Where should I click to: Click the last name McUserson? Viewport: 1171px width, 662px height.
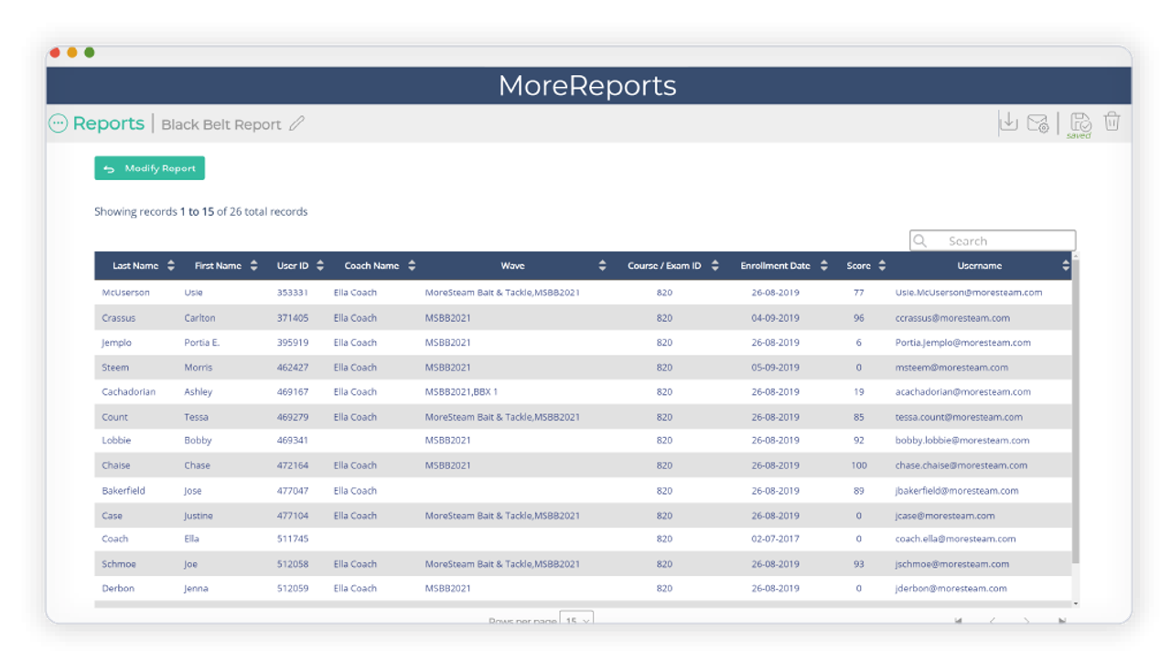coord(125,293)
